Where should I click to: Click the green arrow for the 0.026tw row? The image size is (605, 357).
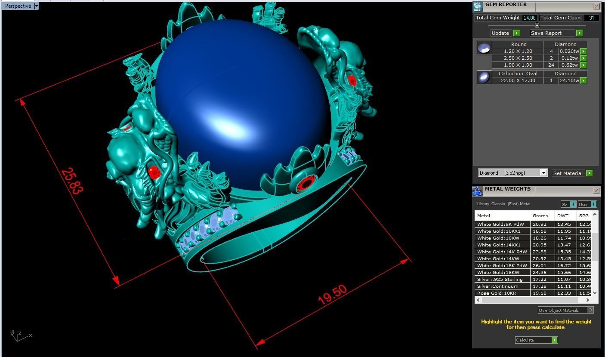point(583,51)
